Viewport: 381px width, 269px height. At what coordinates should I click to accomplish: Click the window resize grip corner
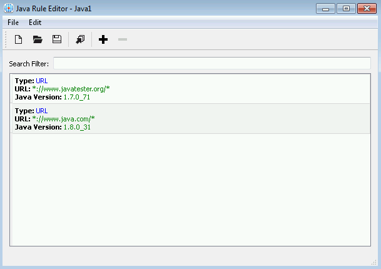pyautogui.click(x=373, y=263)
